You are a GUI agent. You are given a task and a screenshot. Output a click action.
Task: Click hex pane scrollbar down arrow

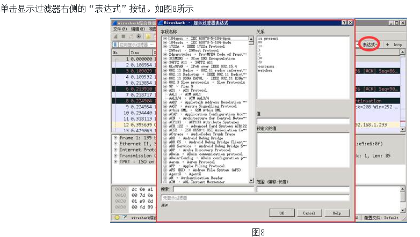click(x=403, y=211)
